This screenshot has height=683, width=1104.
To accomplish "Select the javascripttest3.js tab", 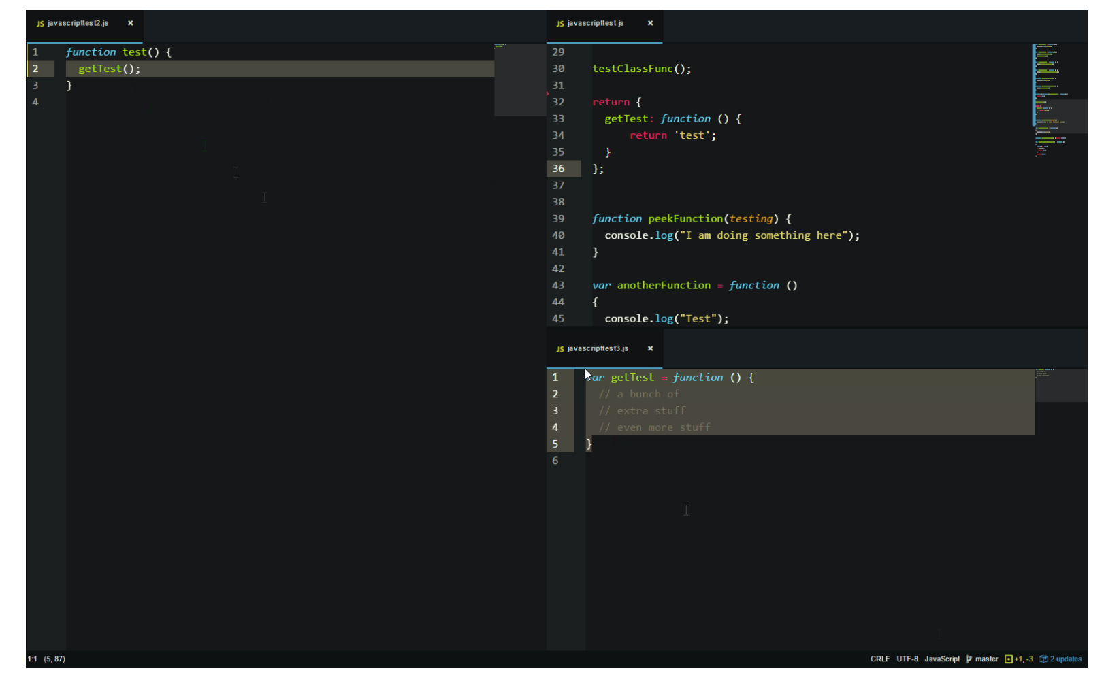I will point(598,348).
